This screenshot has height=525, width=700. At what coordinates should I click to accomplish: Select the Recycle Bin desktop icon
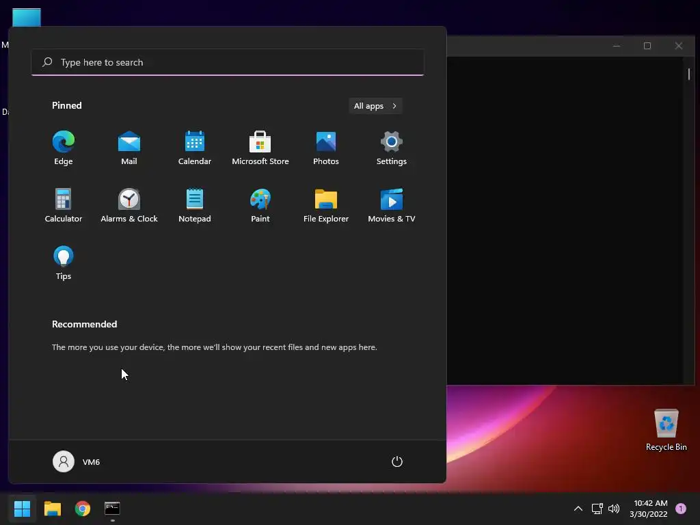[x=666, y=431]
